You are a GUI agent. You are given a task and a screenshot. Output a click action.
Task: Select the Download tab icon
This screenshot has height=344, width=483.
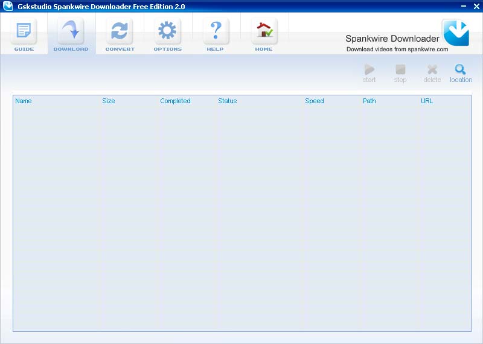(71, 31)
